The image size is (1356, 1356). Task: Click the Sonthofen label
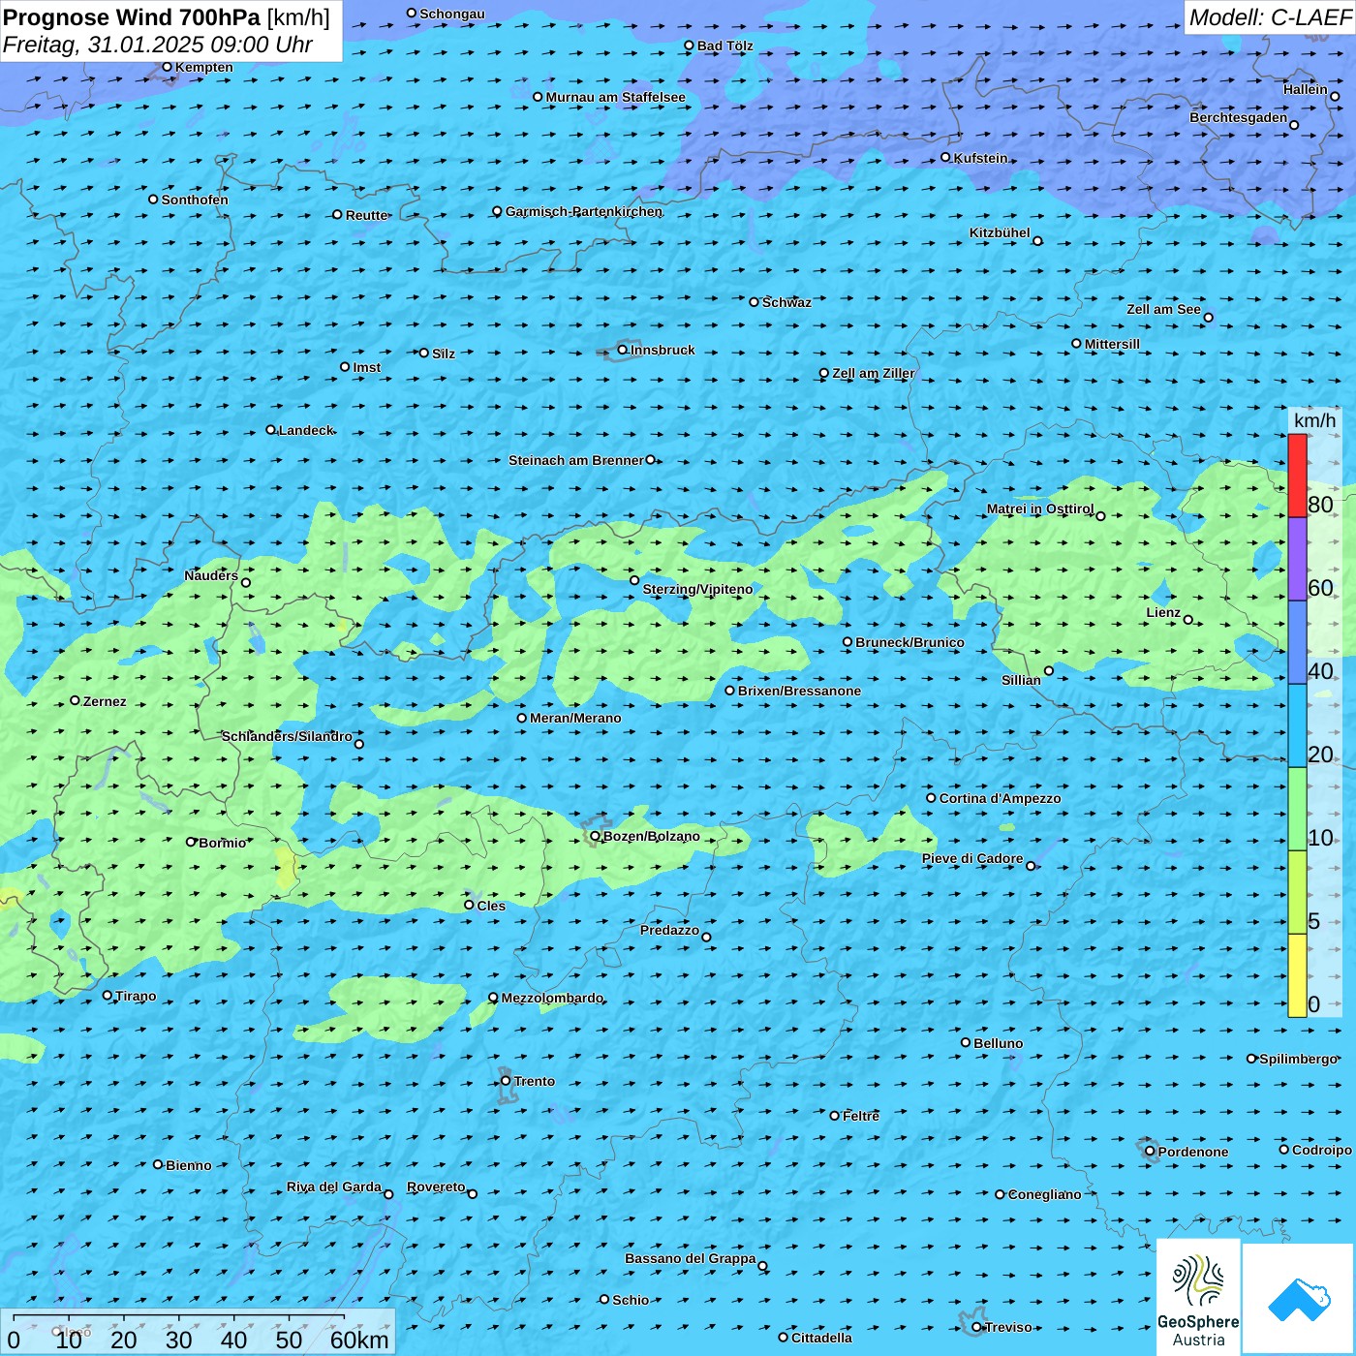tap(195, 200)
